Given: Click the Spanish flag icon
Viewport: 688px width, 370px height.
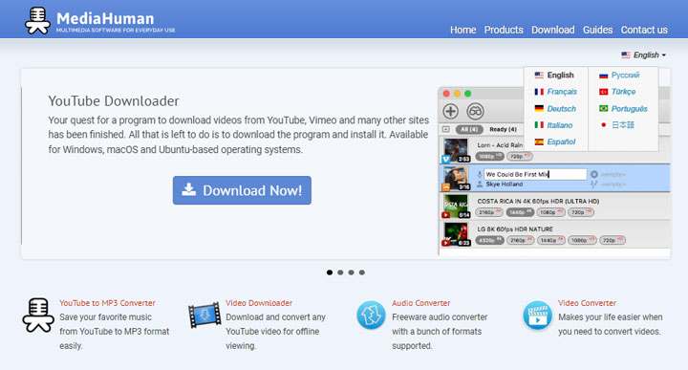Looking at the screenshot, I should 539,141.
